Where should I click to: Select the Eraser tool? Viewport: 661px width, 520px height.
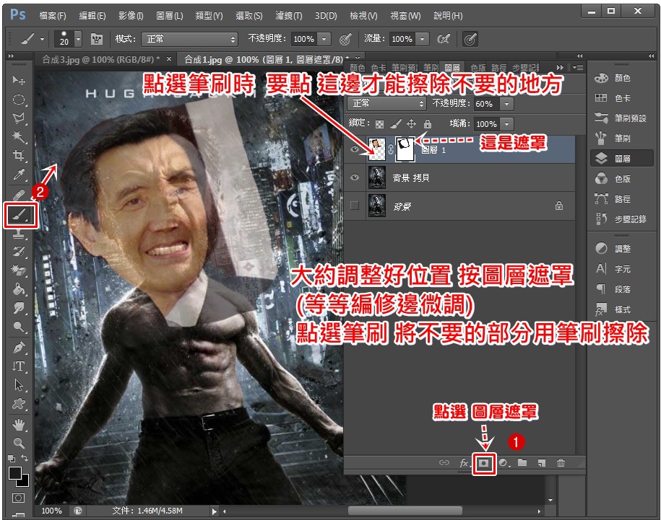click(19, 270)
